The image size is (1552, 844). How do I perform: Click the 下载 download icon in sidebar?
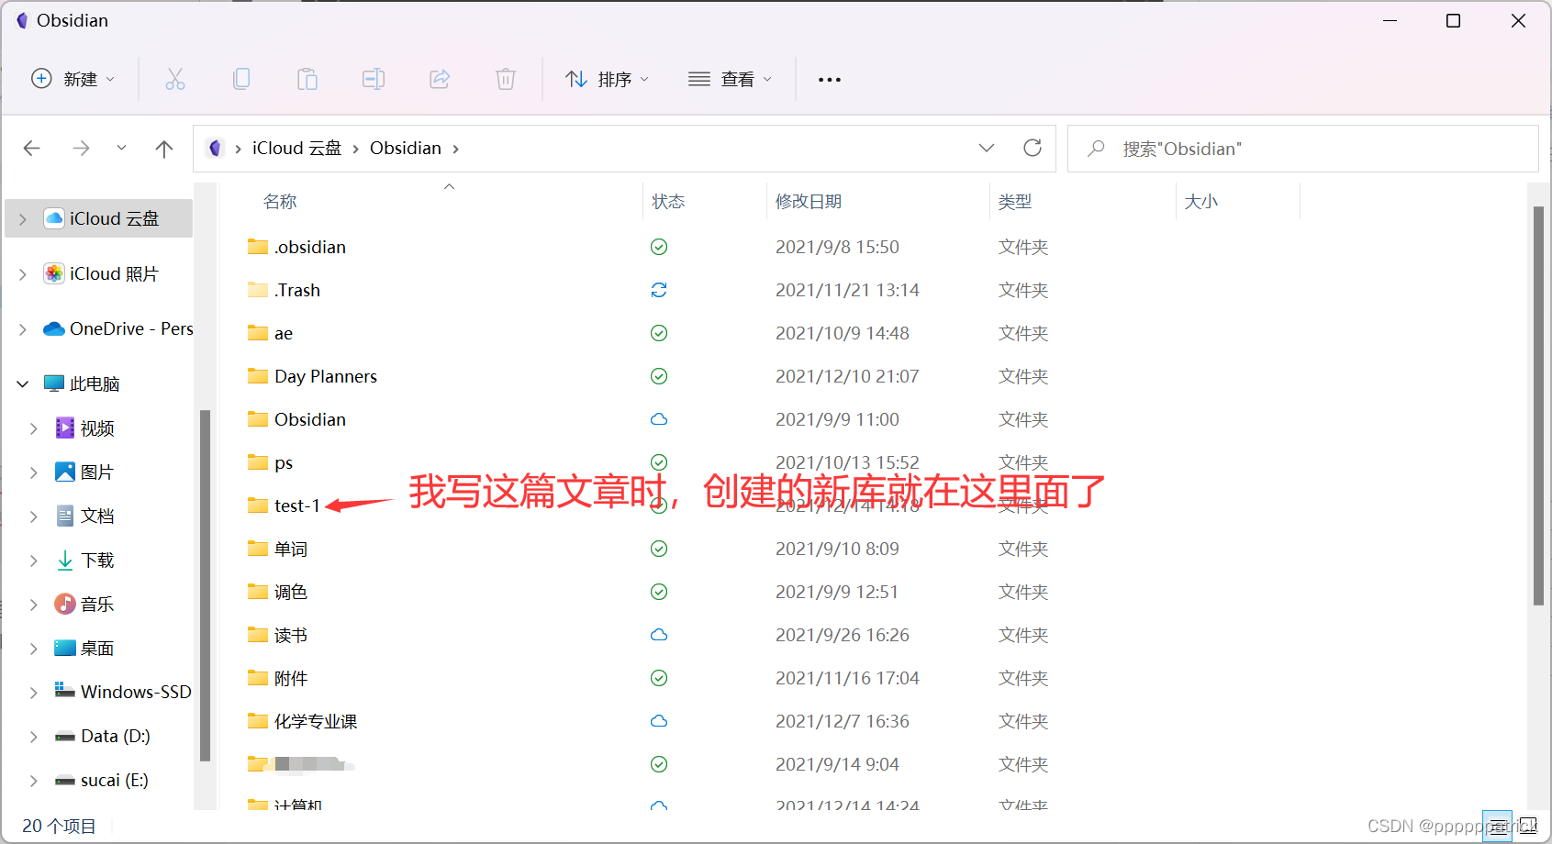[65, 560]
